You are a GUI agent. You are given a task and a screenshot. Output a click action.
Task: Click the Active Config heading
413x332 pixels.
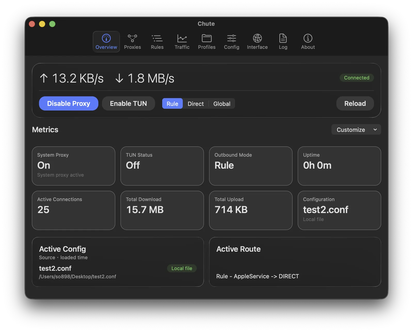pyautogui.click(x=62, y=249)
